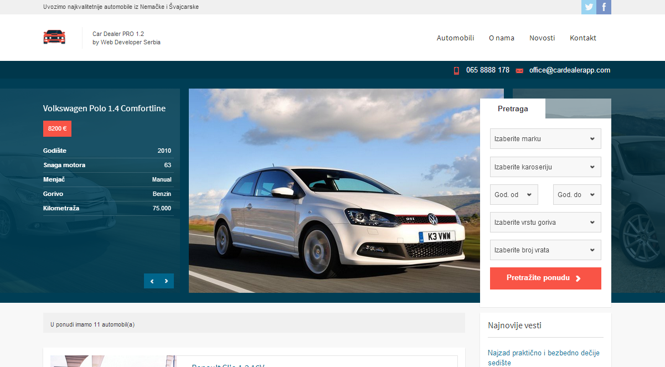Viewport: 665px width, 367px height.
Task: Open the Izaberite broj vrata dropdown
Action: click(545, 250)
